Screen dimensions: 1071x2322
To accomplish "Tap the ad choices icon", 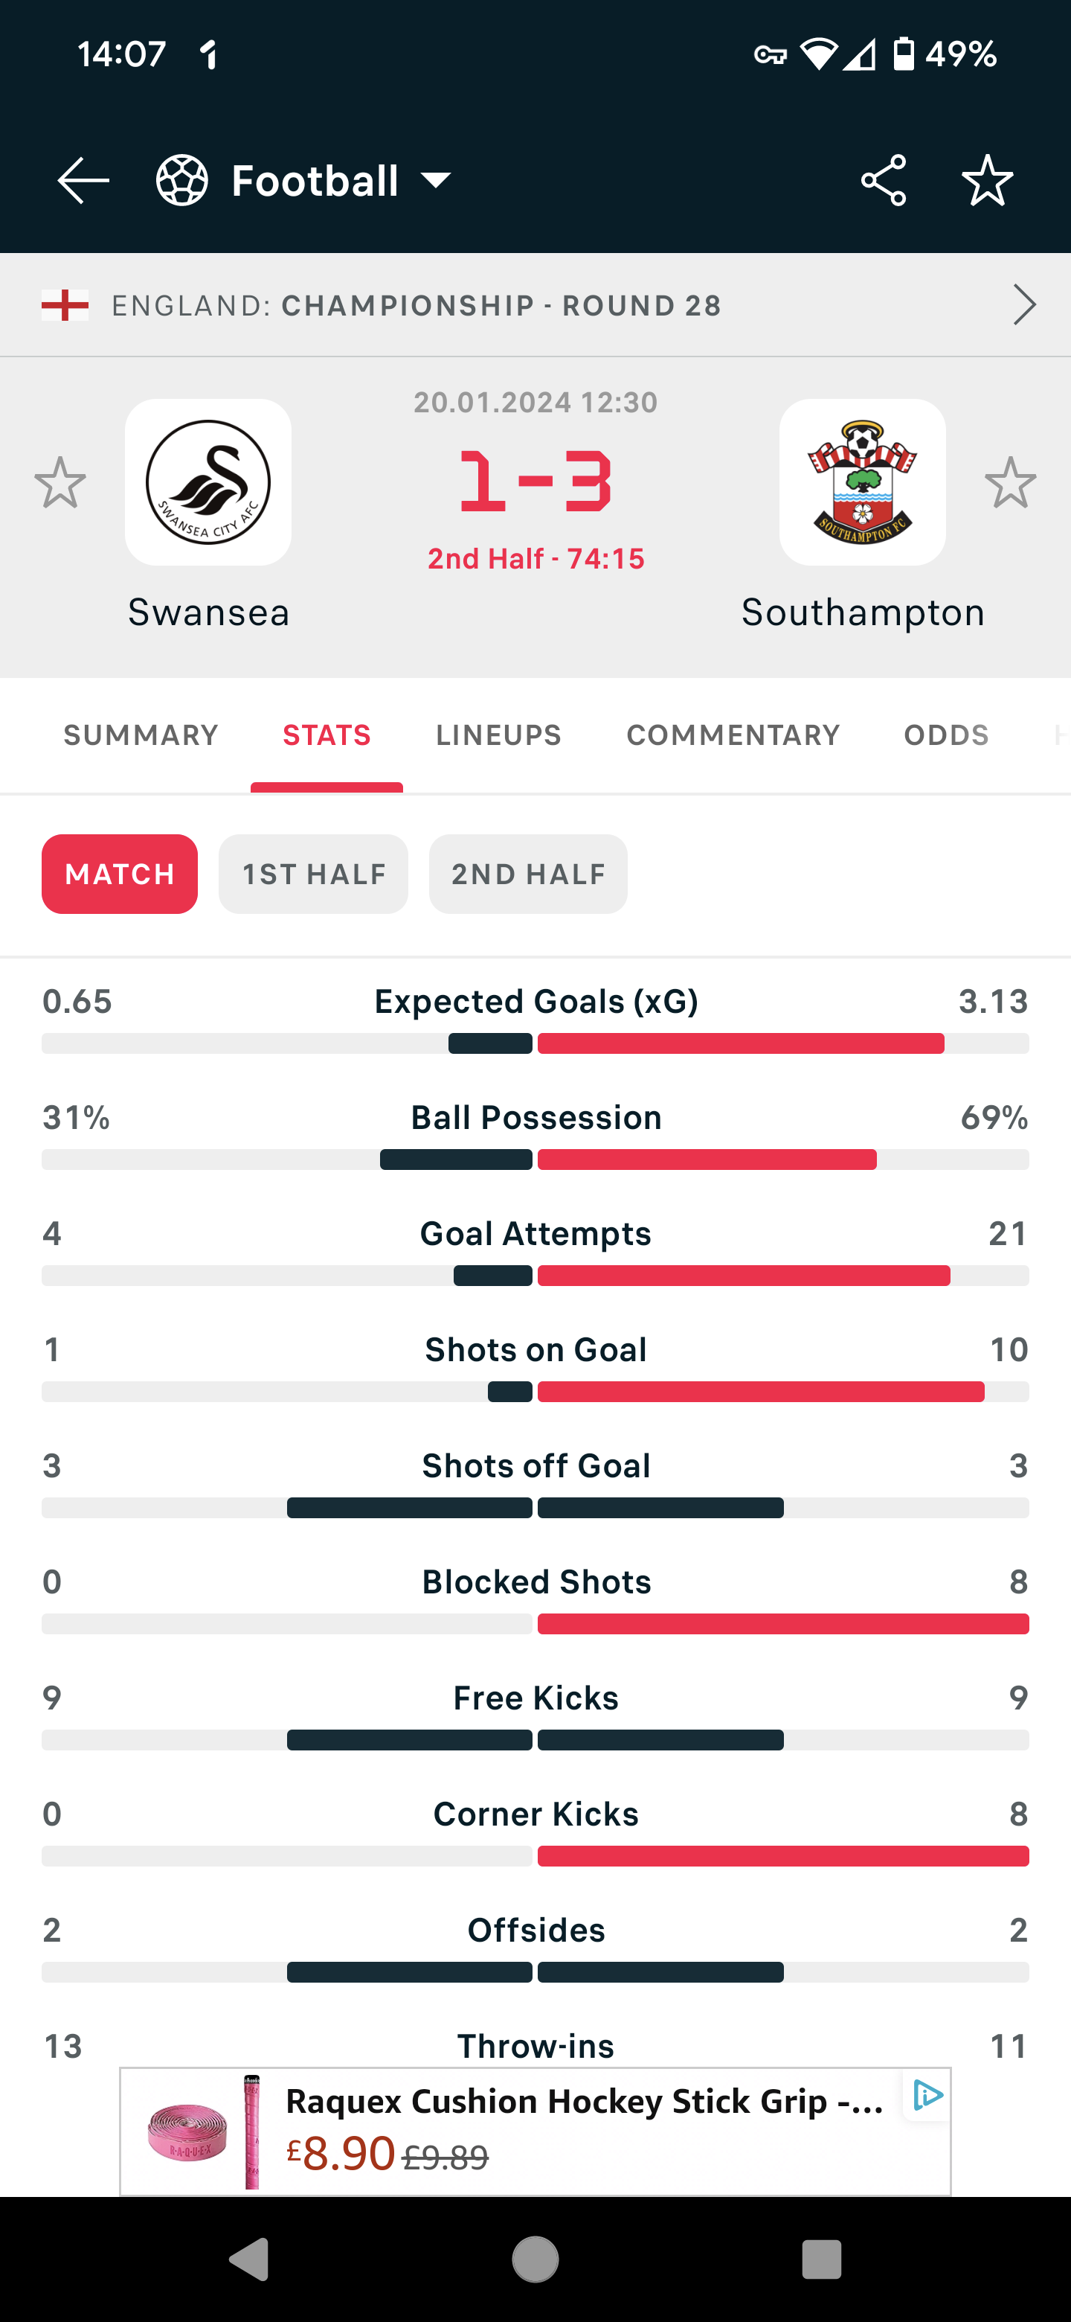I will [x=927, y=2095].
